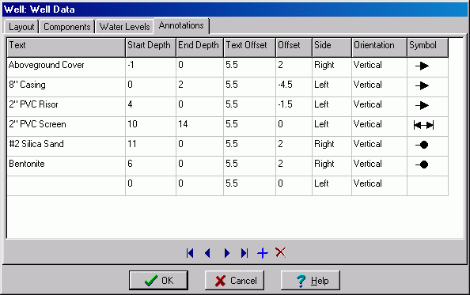Click the Orientation column header
Viewport: 470px width, 295px height.
(x=379, y=47)
